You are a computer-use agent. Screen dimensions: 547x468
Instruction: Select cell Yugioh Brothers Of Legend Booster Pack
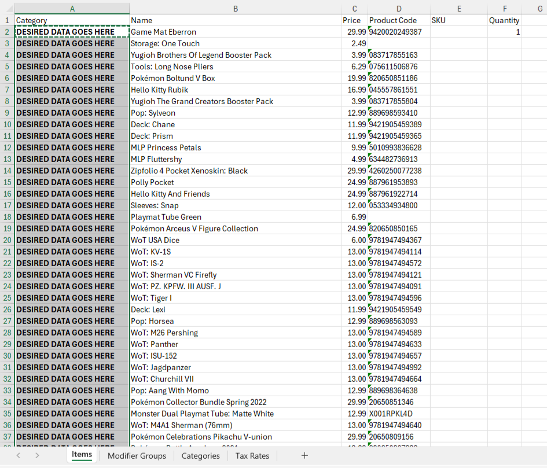tap(236, 55)
